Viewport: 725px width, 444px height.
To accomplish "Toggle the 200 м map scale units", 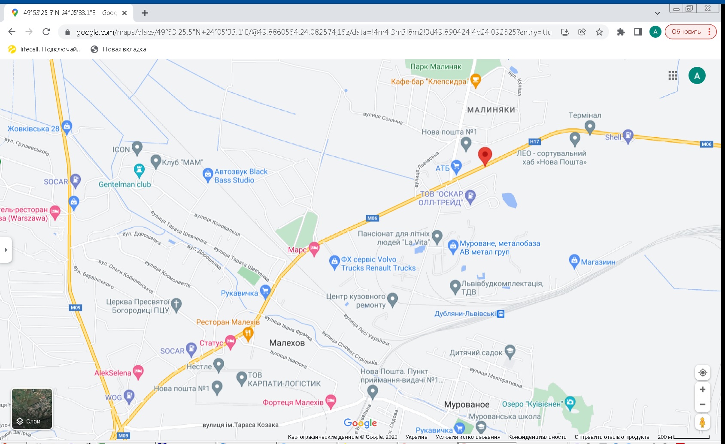I will 683,437.
